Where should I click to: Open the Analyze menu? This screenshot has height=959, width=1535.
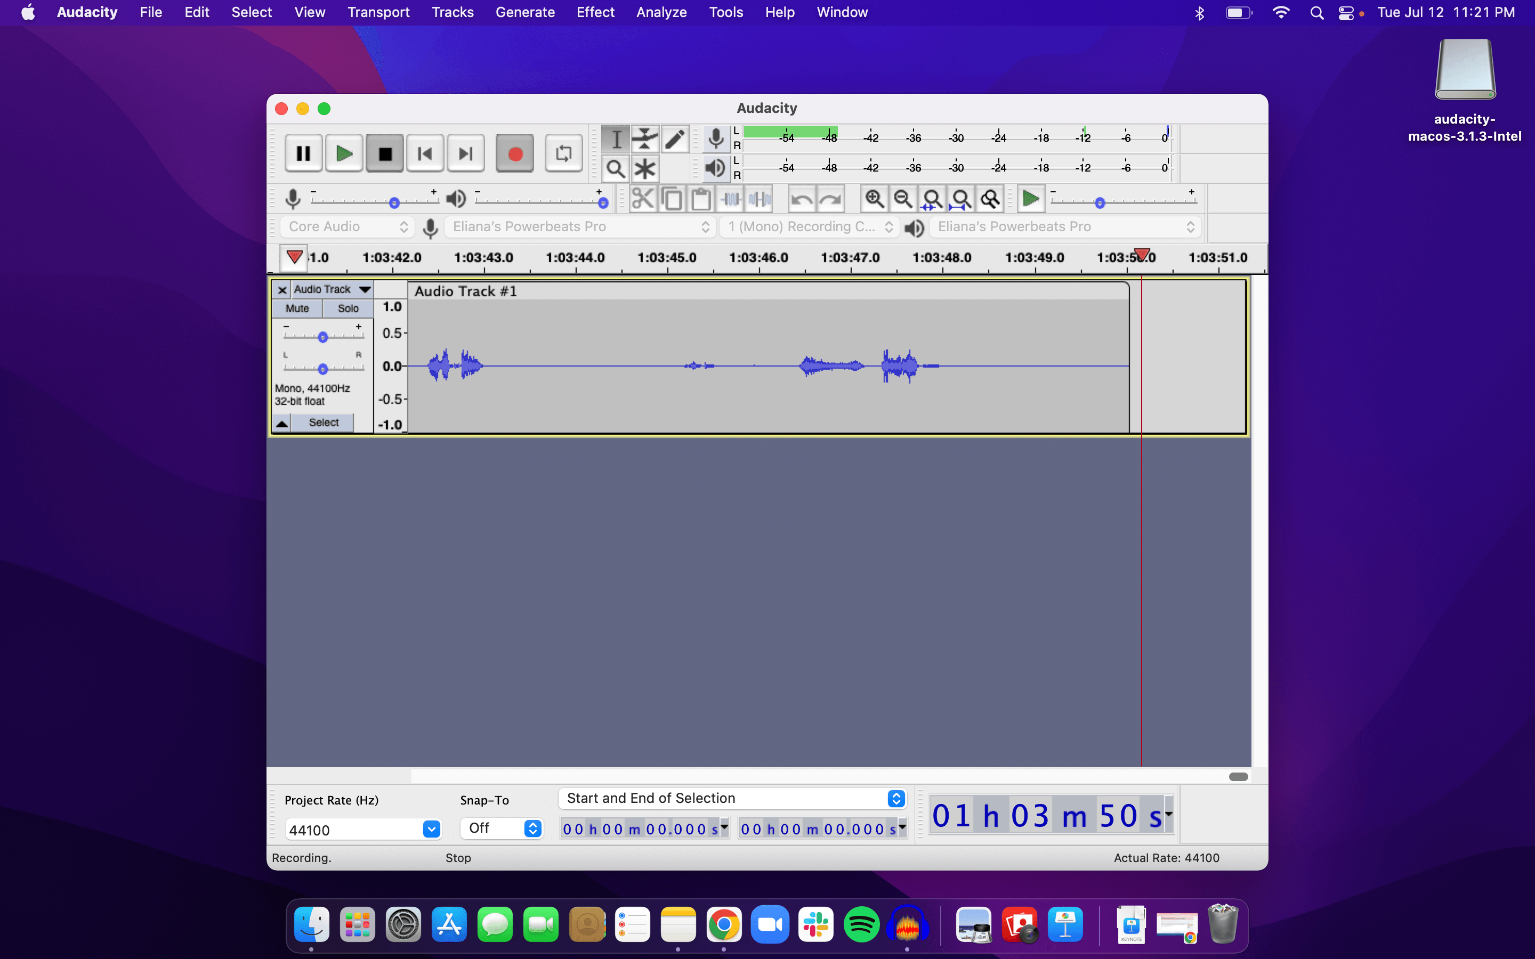pos(661,12)
